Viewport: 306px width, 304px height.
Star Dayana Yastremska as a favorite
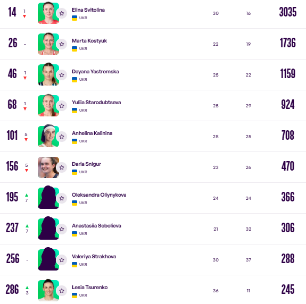click(62, 75)
